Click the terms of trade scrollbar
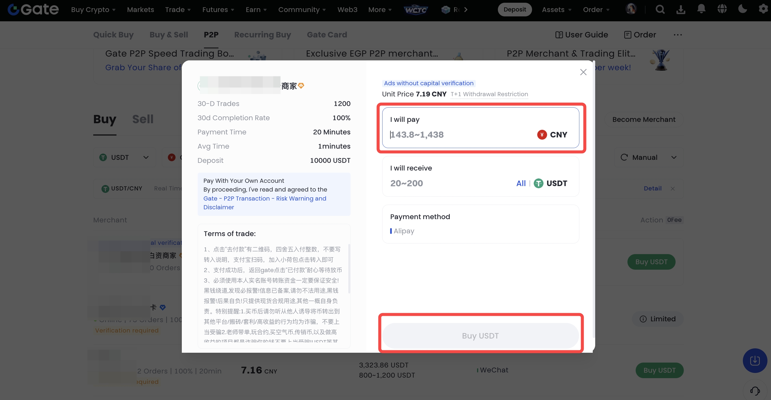The image size is (771, 400). [x=349, y=269]
